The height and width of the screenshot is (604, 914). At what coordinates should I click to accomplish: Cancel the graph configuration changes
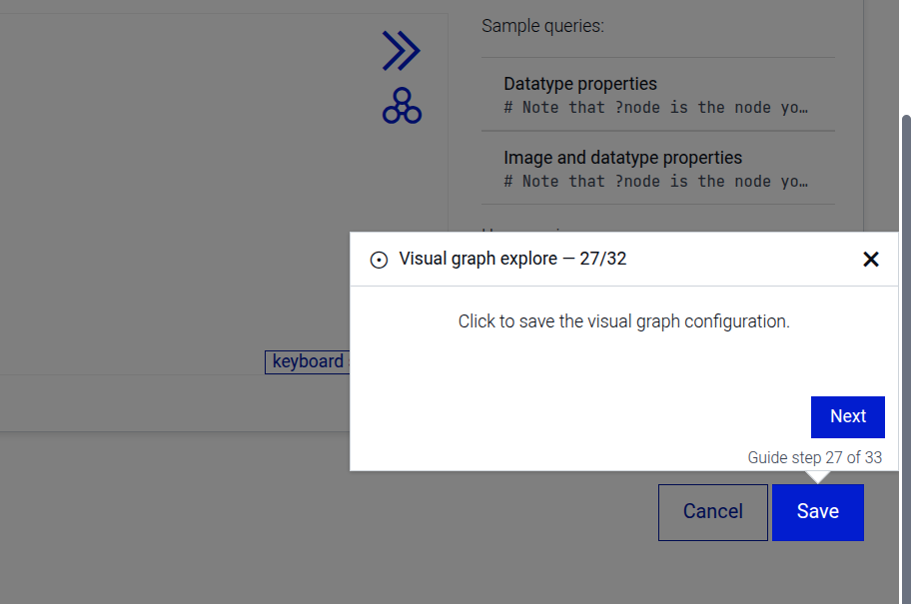(x=712, y=512)
